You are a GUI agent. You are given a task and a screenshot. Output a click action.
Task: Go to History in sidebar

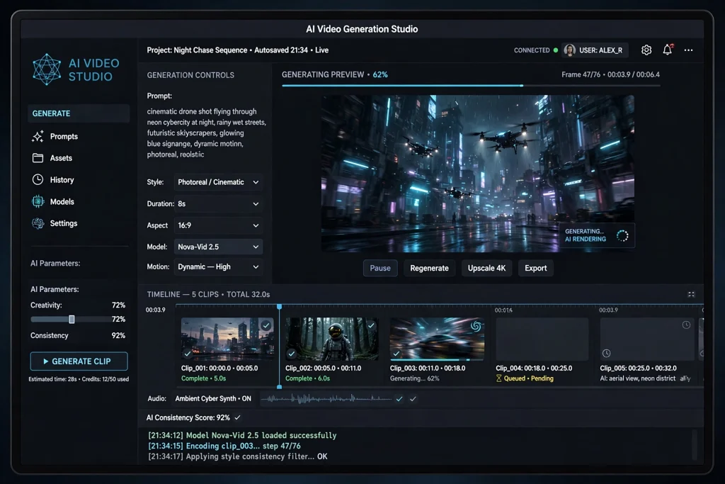pos(62,179)
